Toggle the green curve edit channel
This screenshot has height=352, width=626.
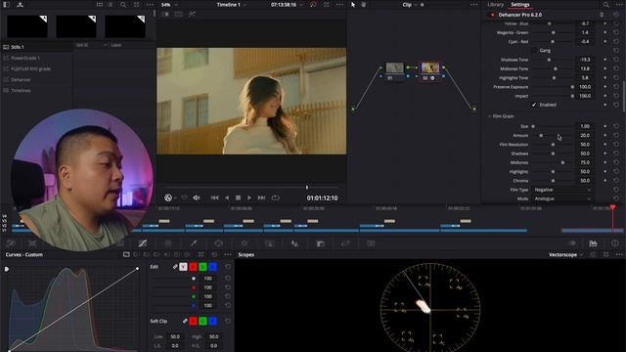202,267
